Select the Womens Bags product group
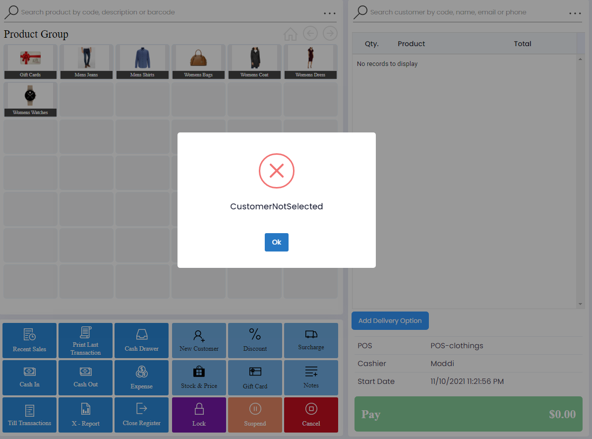The image size is (592, 439). [198, 62]
